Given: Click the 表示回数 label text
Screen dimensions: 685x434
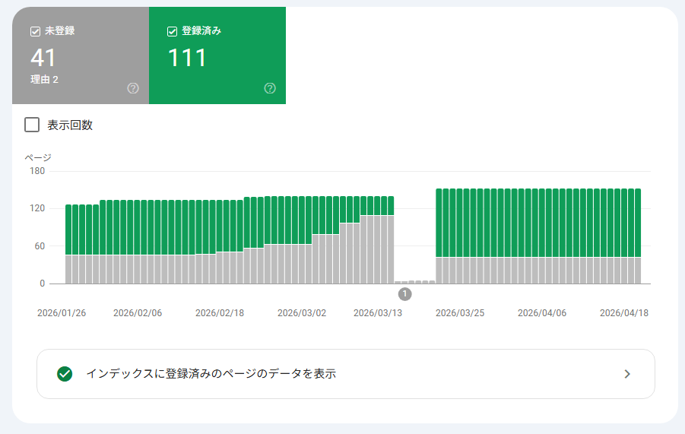Looking at the screenshot, I should click(70, 125).
